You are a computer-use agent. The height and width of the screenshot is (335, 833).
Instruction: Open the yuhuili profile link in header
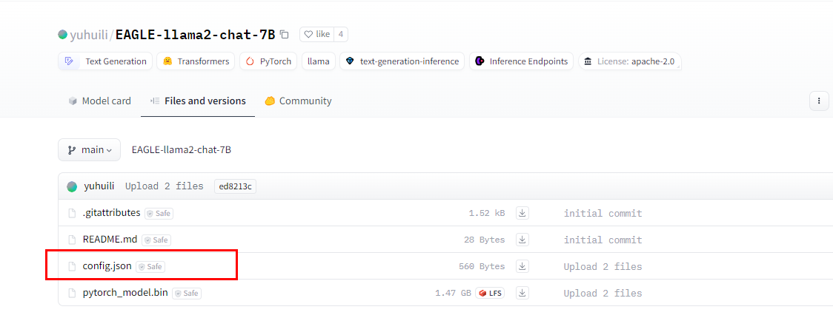[x=89, y=35]
